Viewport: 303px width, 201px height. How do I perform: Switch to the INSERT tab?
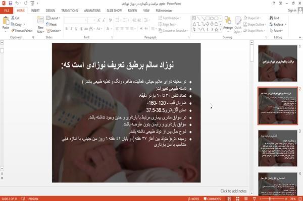[x=35, y=11]
